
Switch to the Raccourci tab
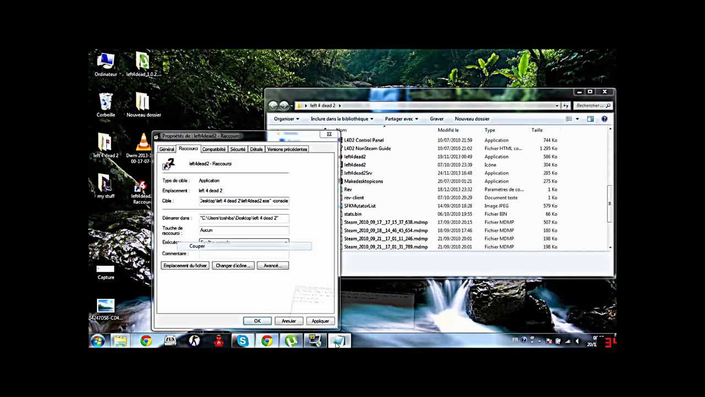coord(188,149)
